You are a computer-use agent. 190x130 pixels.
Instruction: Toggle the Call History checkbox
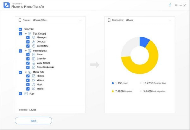28,46
